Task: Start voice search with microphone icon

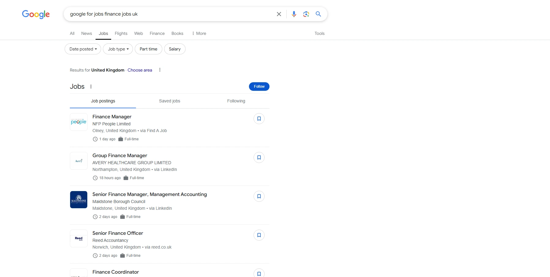Action: (294, 14)
